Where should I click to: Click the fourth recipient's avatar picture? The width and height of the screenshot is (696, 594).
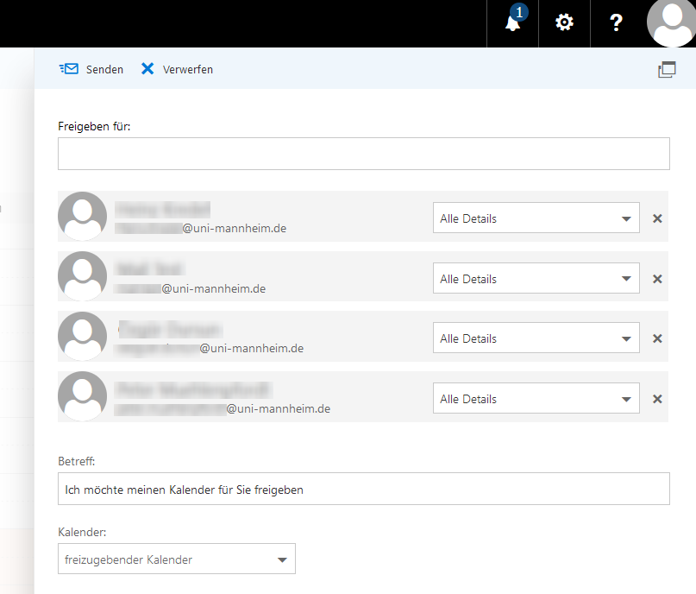(x=83, y=395)
